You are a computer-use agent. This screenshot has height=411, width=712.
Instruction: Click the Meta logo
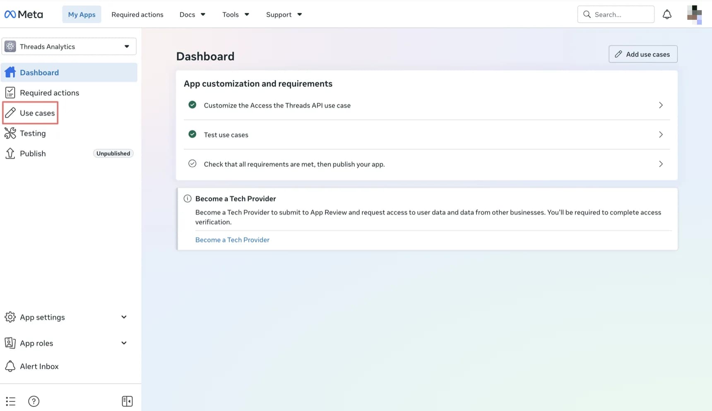(24, 14)
